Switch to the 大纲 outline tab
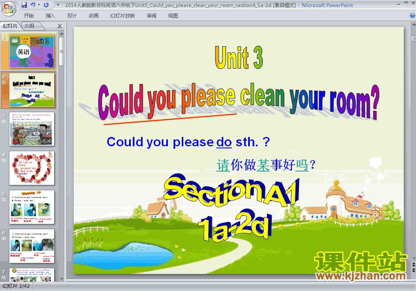 [x=29, y=26]
